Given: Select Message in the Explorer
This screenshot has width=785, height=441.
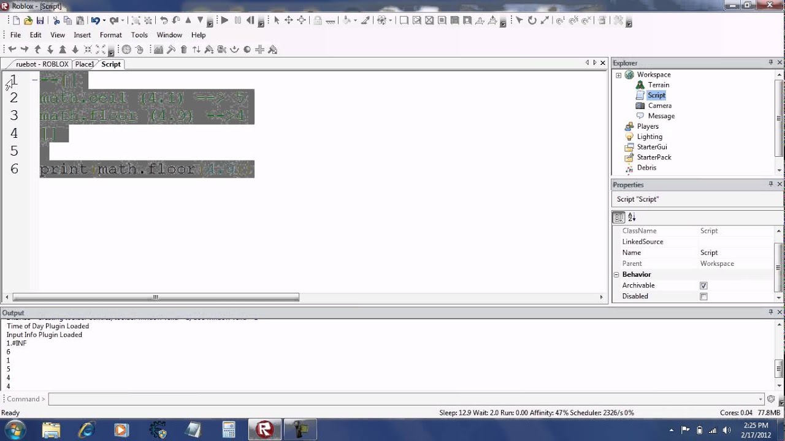Looking at the screenshot, I should click(x=661, y=116).
